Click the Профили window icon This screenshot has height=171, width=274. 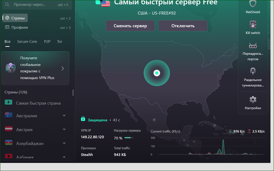click(x=7, y=27)
